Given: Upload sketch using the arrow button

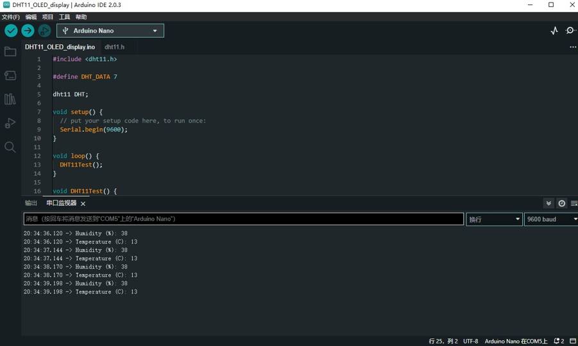Looking at the screenshot, I should (28, 31).
